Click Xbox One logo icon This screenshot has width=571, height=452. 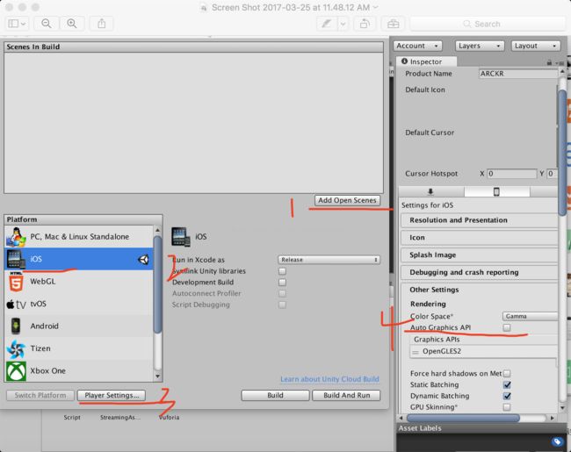click(x=16, y=371)
